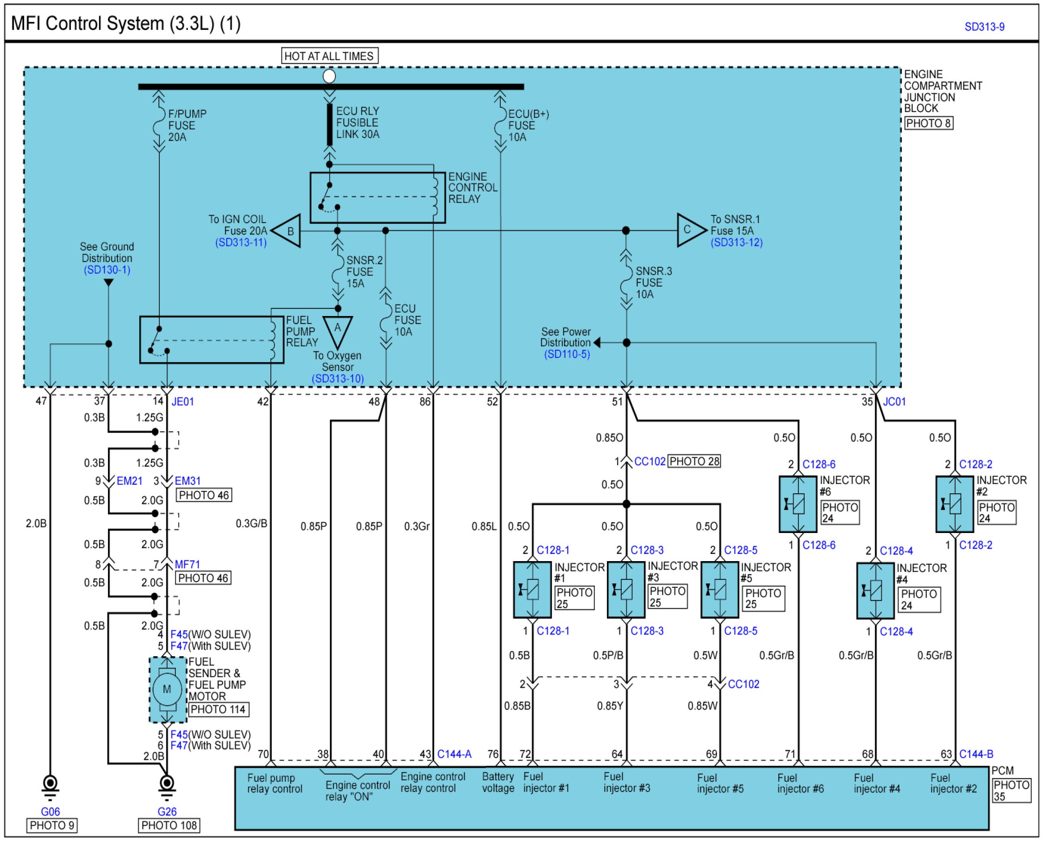Click the G06 ground symbol
This screenshot has width=1043, height=841.
[50, 784]
